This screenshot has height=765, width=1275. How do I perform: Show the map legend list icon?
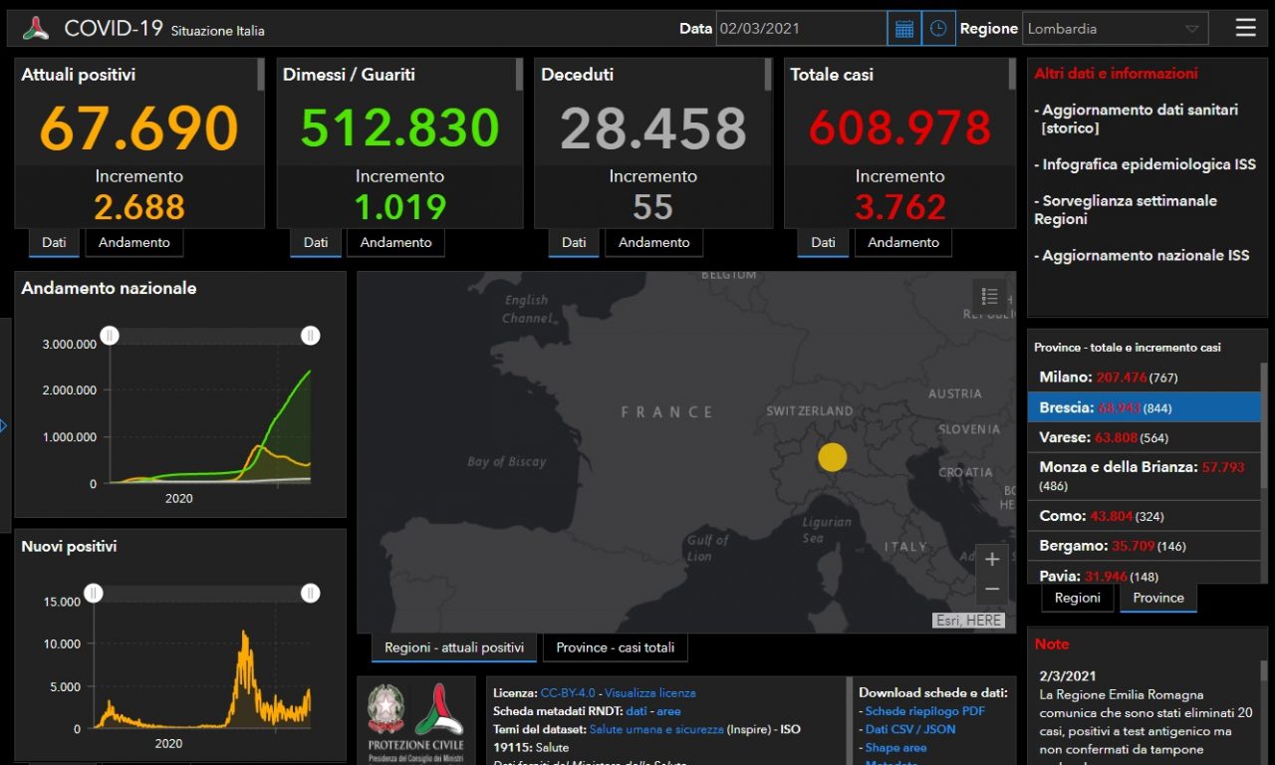[989, 296]
